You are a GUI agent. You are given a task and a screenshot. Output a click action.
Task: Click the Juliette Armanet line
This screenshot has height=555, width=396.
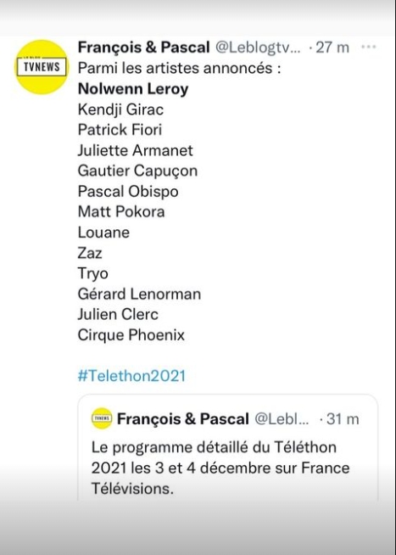(136, 150)
